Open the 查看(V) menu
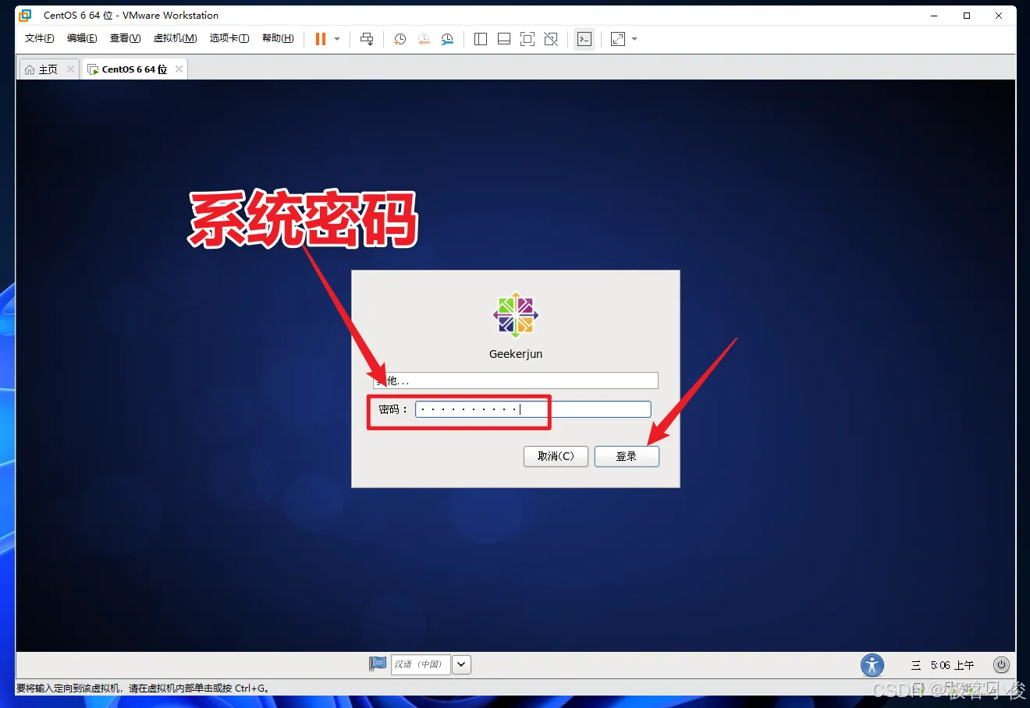This screenshot has height=708, width=1030. tap(125, 38)
